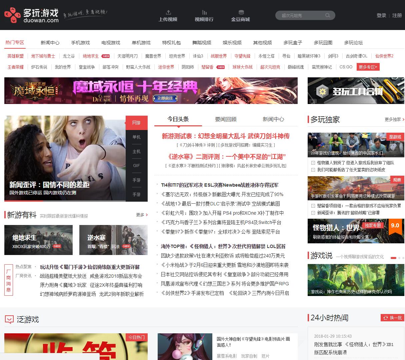Select the 热门专区 nav tab
Viewport: 405px width, 360px height.
[15, 43]
